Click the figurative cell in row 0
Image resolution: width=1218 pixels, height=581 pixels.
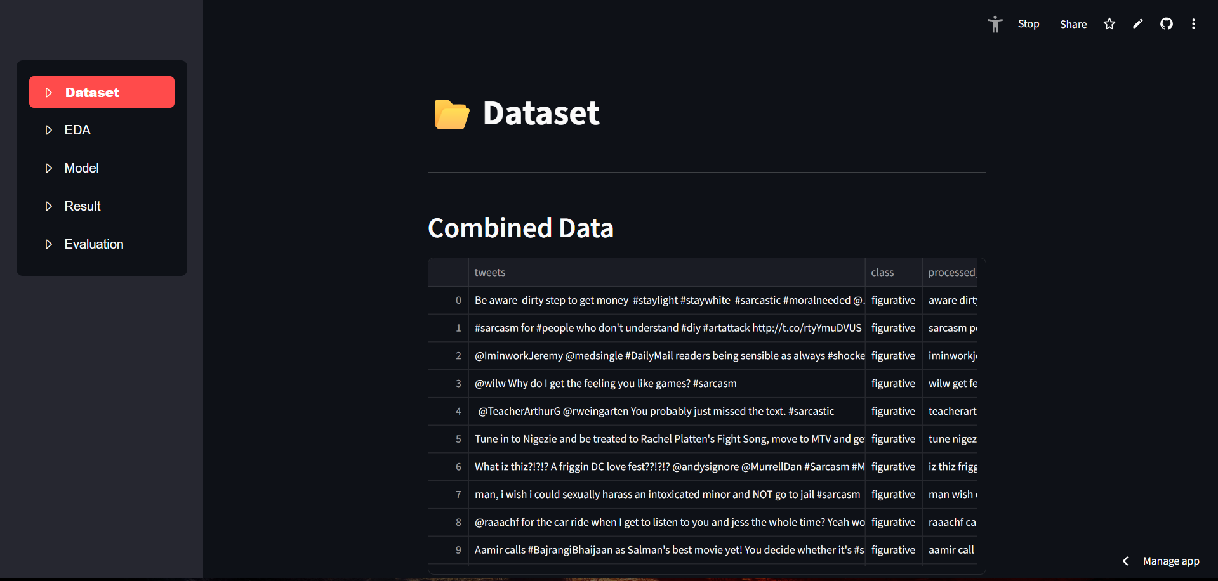coord(892,300)
